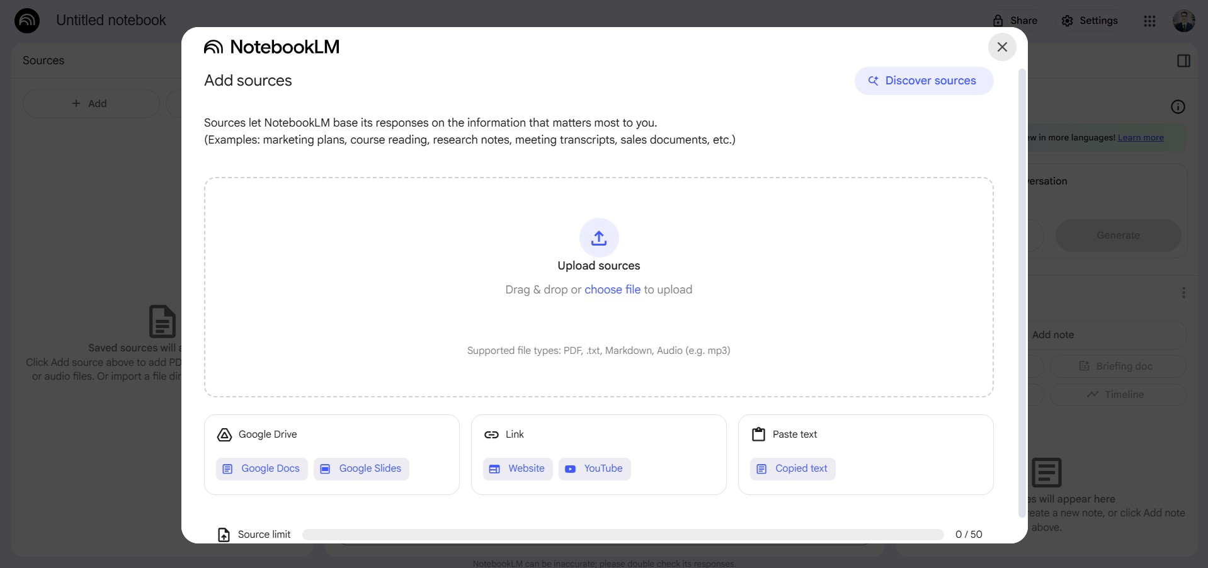Click the Discover sources search sparkle icon
Viewport: 1208px width, 568px height.
874,81
